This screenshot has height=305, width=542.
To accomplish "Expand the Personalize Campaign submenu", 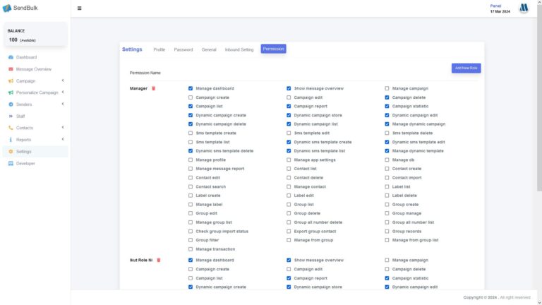I will [62, 92].
